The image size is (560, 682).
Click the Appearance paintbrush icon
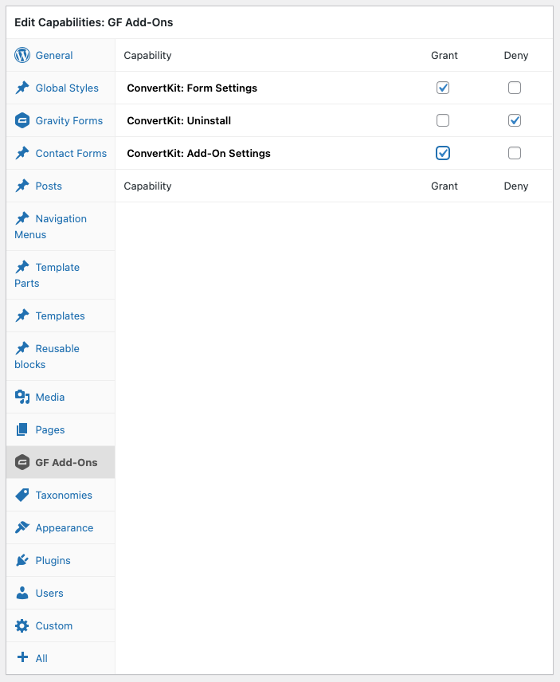pos(22,527)
